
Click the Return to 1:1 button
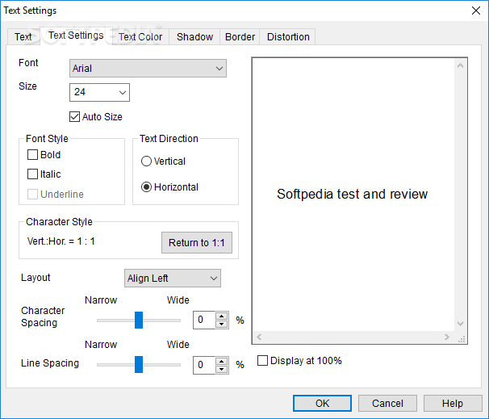tap(197, 243)
